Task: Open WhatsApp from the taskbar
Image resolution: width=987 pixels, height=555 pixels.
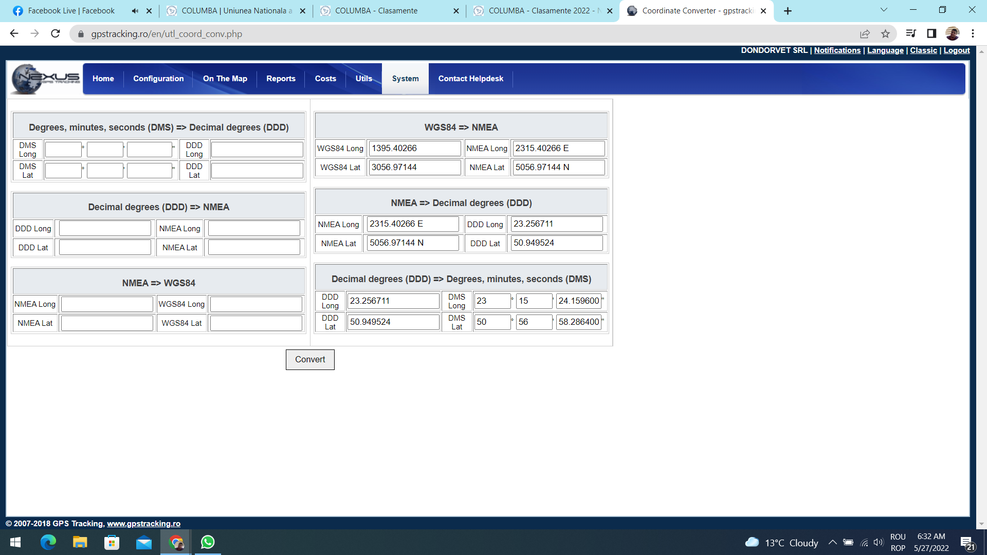Action: point(208,542)
